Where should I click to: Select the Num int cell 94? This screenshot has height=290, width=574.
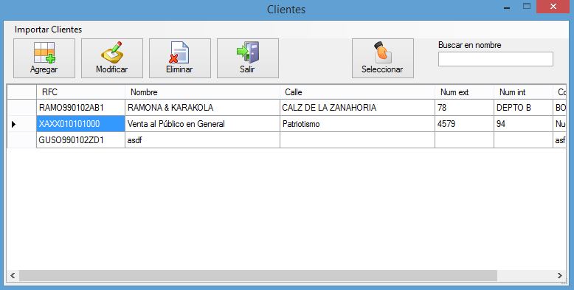523,124
